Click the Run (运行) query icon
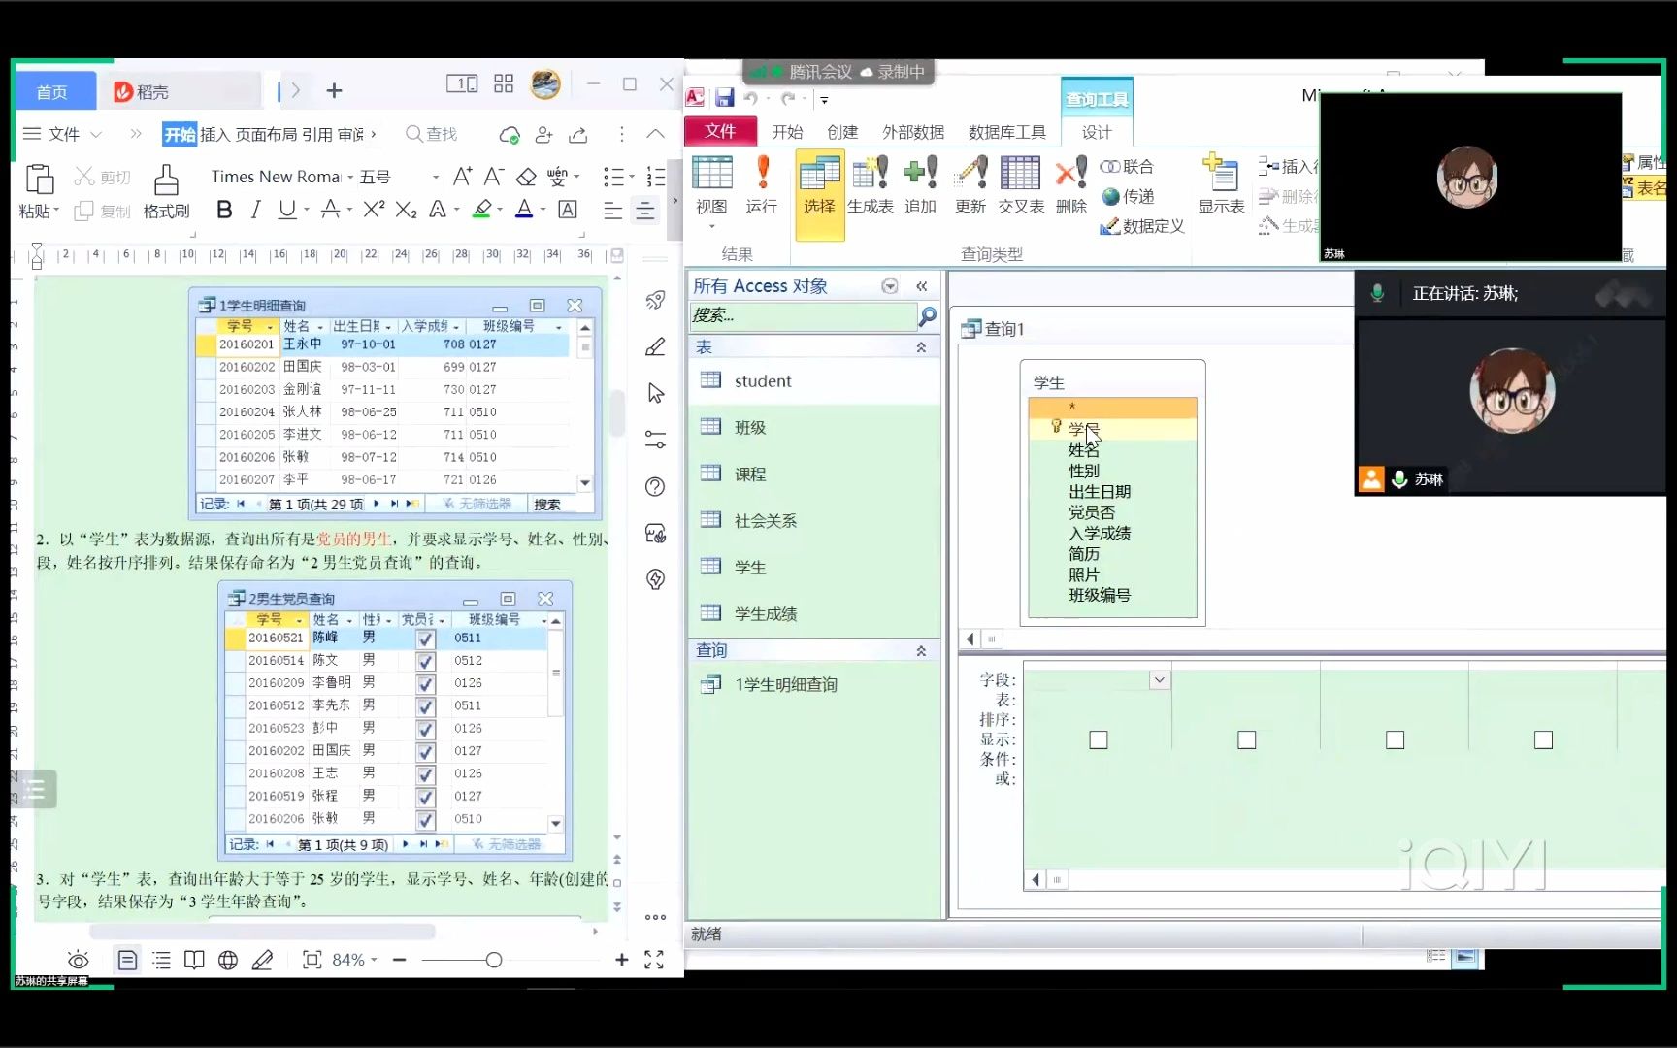The height and width of the screenshot is (1048, 1677). 762,184
